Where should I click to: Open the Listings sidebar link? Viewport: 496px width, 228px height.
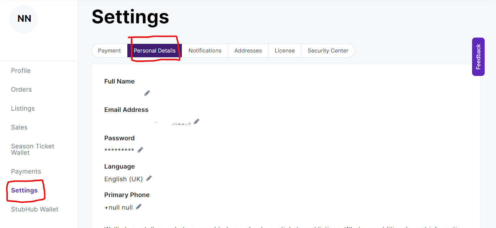[23, 108]
